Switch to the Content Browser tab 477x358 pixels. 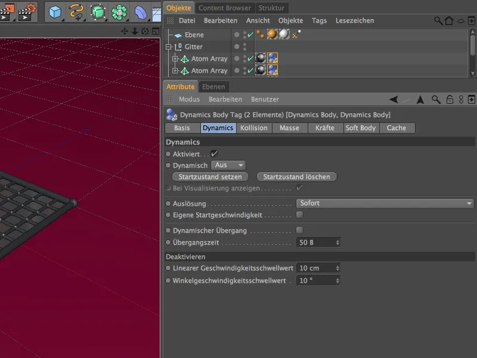(x=225, y=8)
